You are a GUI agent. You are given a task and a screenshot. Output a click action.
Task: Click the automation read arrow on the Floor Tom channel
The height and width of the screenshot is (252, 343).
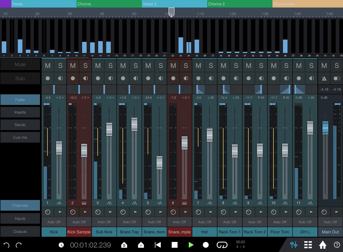click(286, 212)
